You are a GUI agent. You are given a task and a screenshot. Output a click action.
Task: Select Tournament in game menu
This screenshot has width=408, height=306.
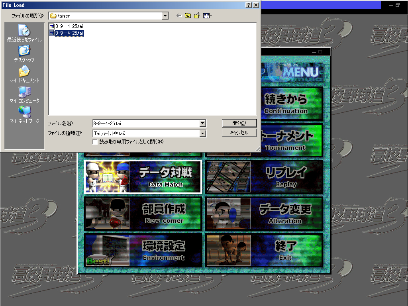point(292,140)
